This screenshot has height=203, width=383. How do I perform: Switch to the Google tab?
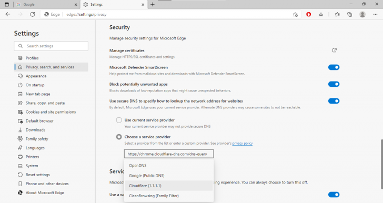47,4
